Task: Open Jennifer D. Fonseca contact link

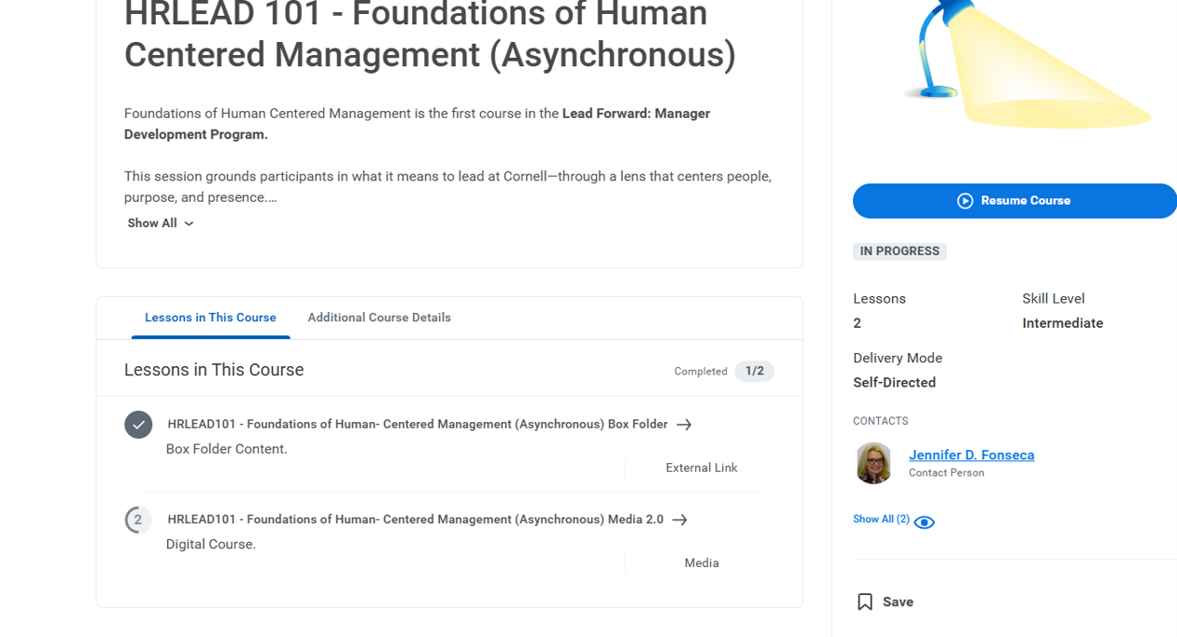Action: tap(971, 455)
